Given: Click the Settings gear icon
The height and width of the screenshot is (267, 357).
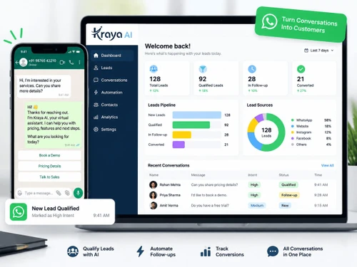Looking at the screenshot, I should 96,130.
